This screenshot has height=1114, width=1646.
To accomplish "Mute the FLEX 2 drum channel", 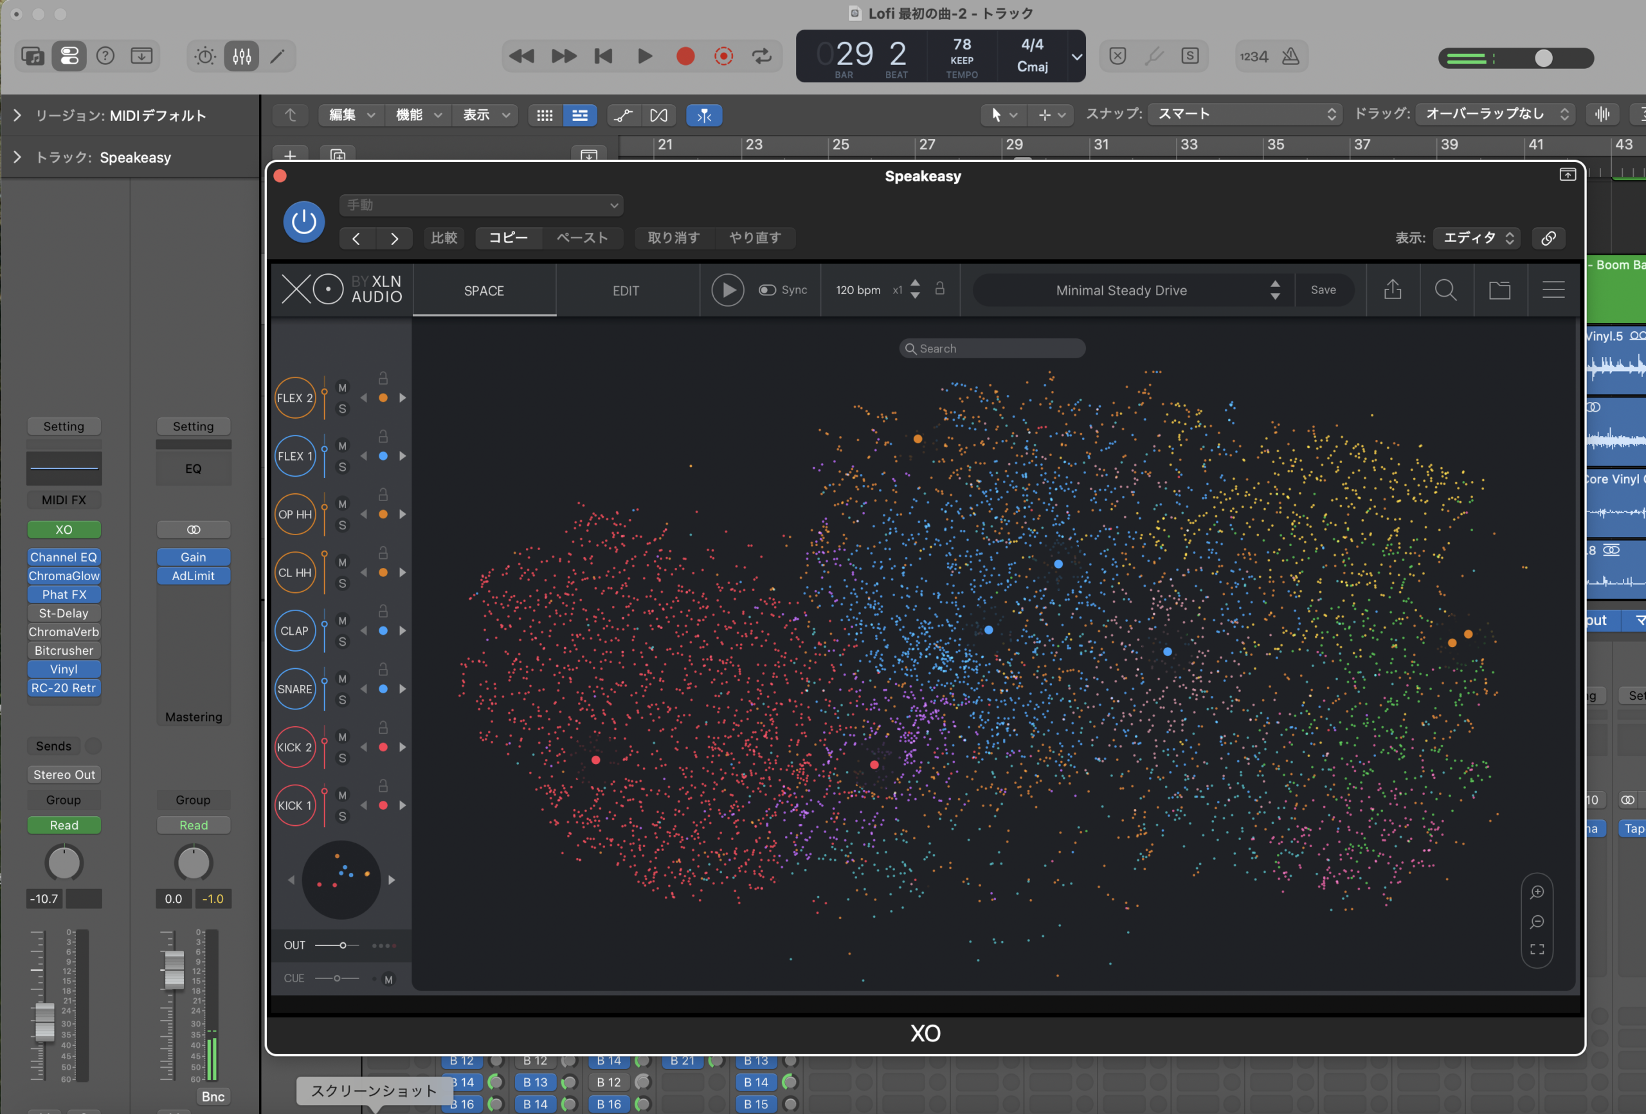I will coord(342,388).
